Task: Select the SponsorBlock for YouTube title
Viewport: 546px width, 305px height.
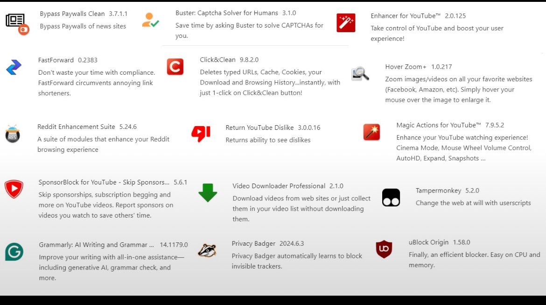Action: pyautogui.click(x=104, y=182)
